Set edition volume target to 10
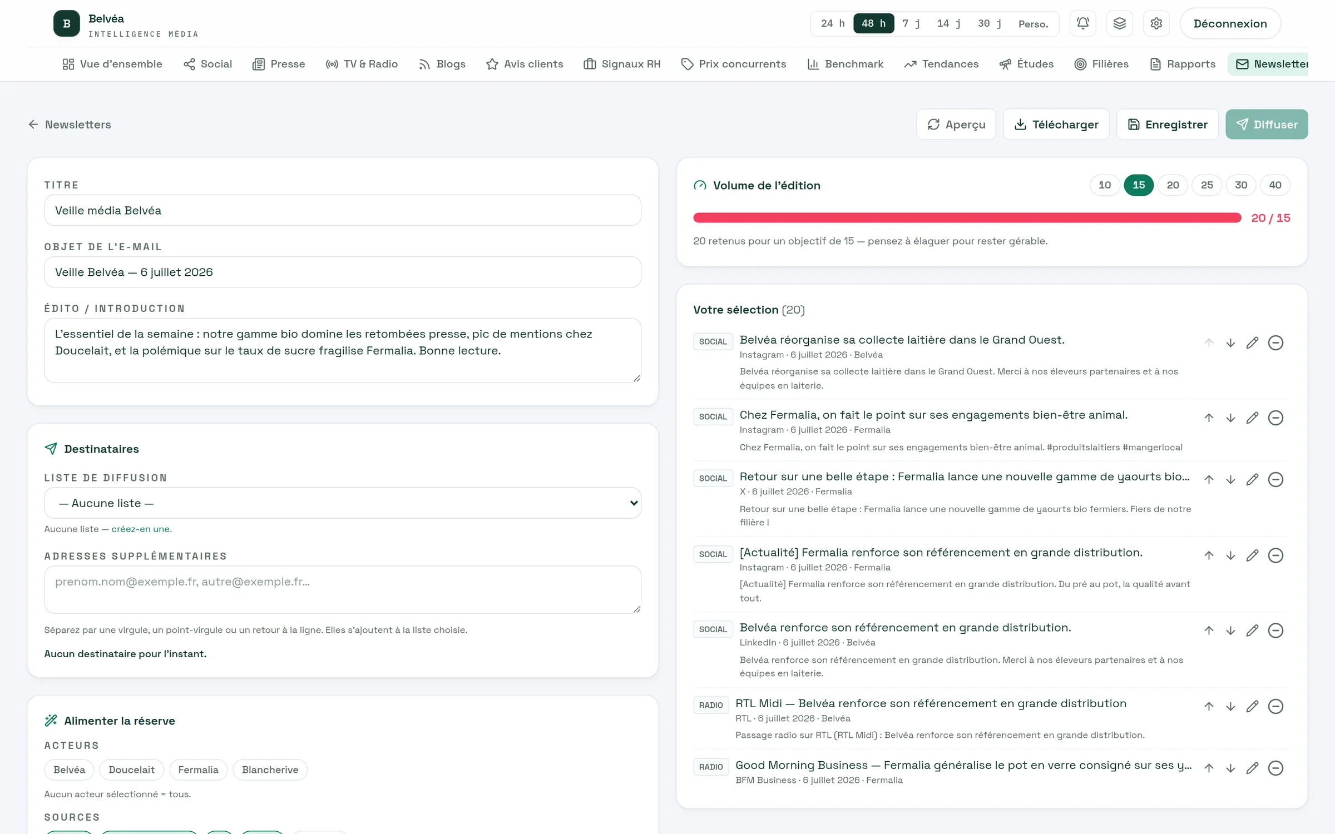1335x834 pixels. (1105, 185)
